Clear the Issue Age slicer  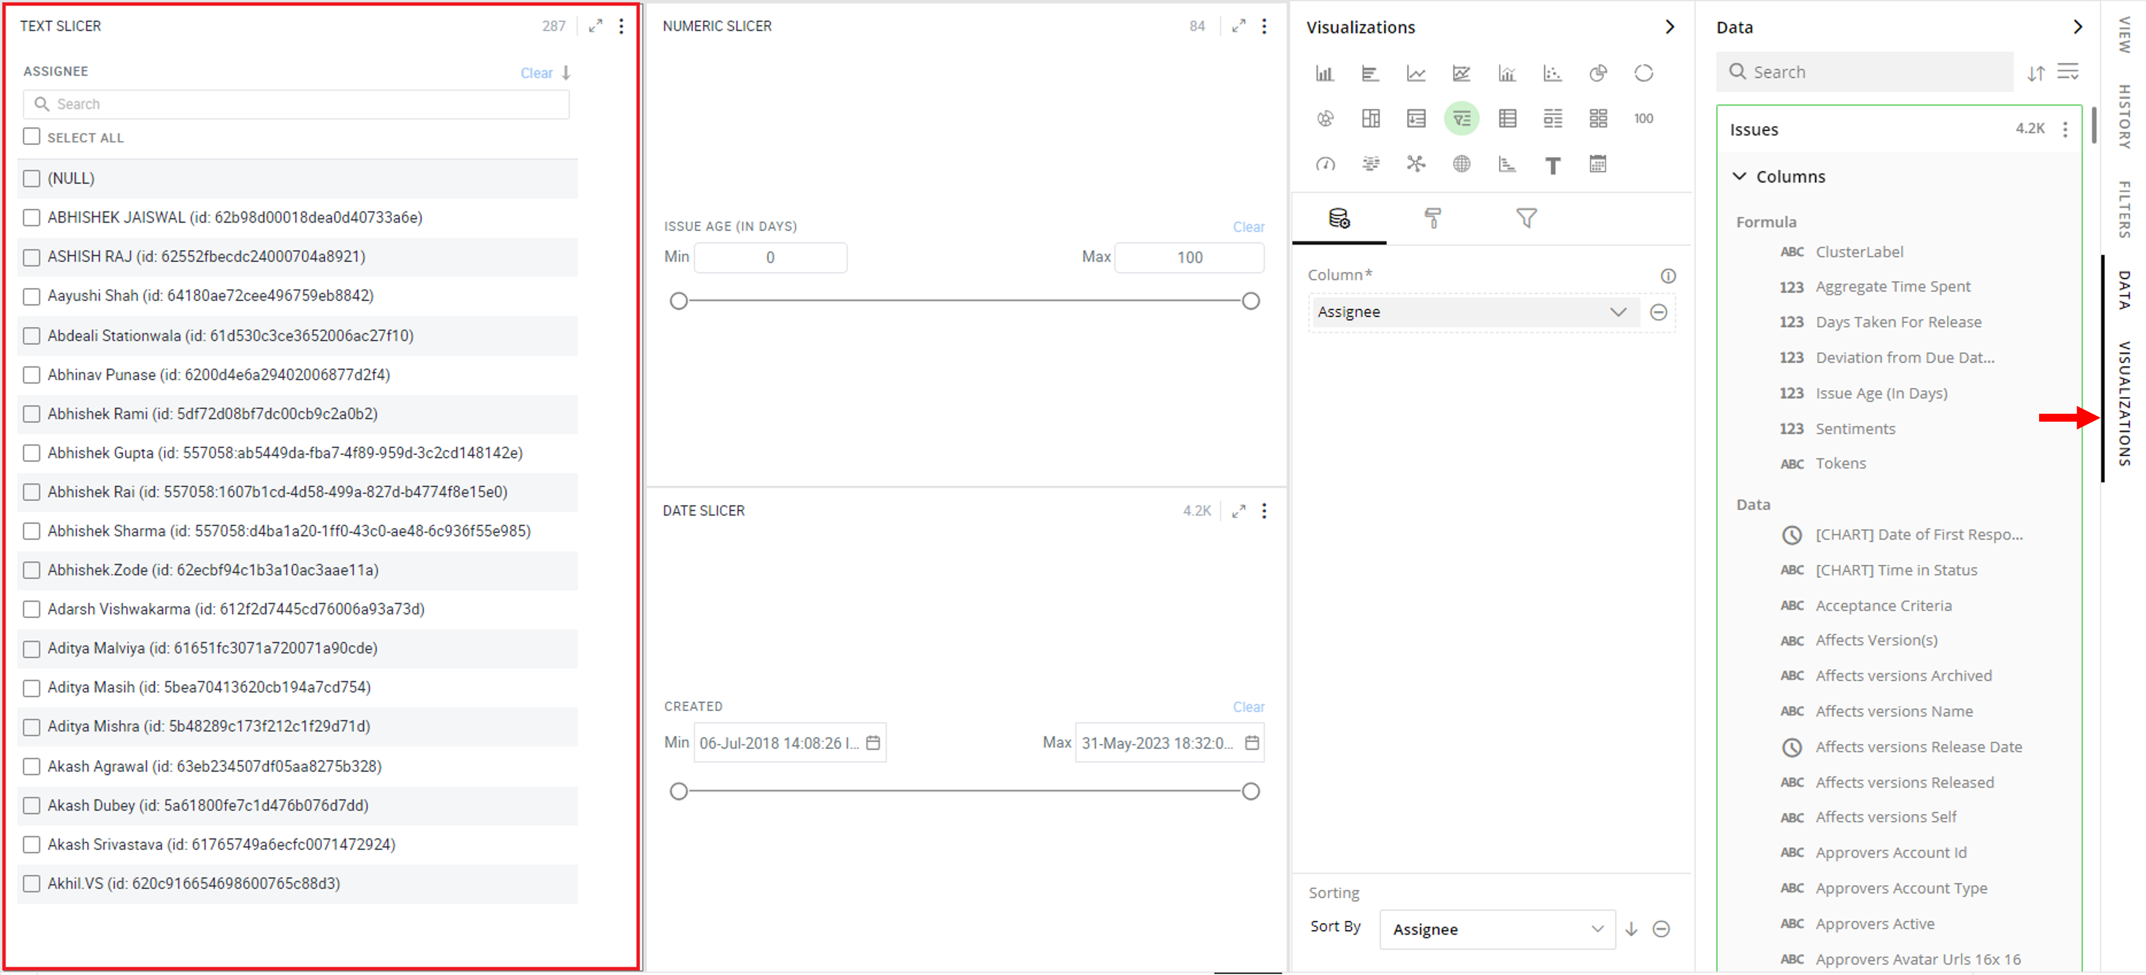pyautogui.click(x=1248, y=227)
